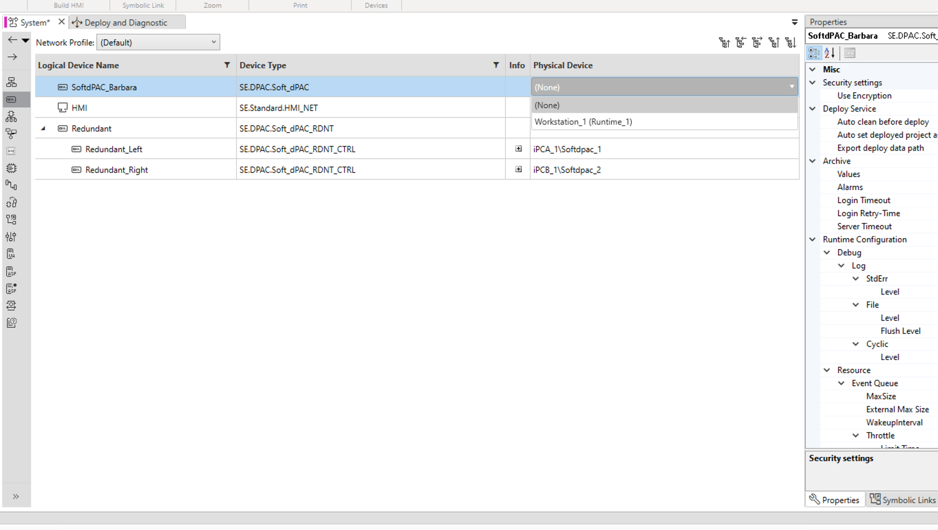Image resolution: width=938 pixels, height=530 pixels.
Task: Select the HMI device row
Action: click(x=79, y=108)
